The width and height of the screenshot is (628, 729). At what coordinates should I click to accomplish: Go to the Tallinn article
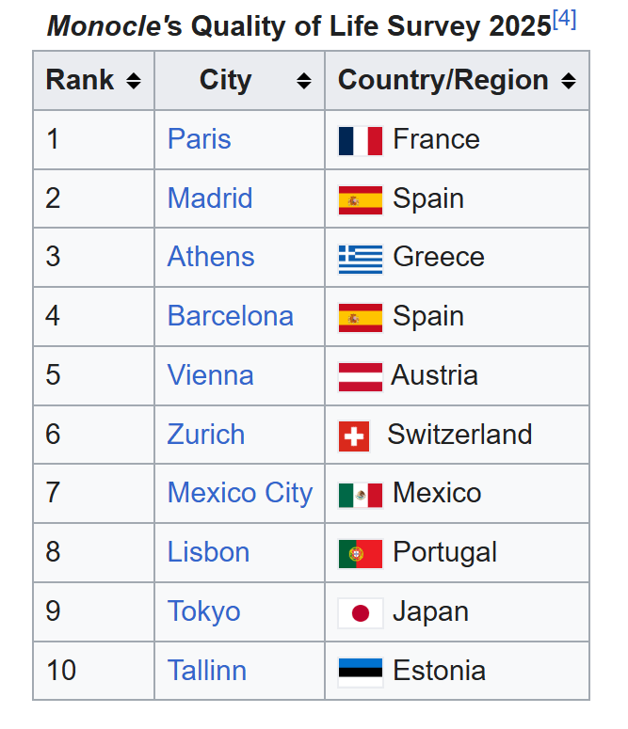click(207, 671)
